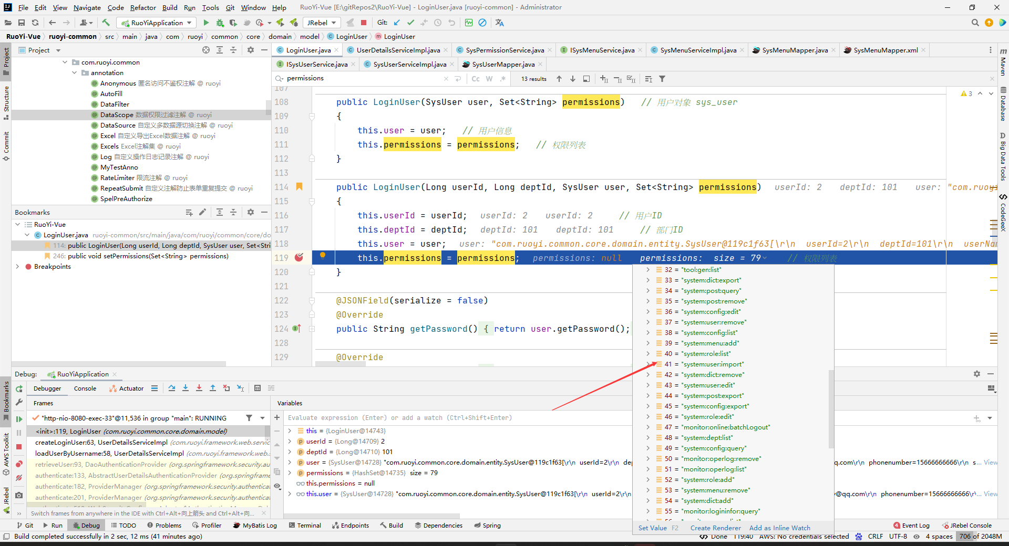Click the Evaluate expression input field
The height and width of the screenshot is (546, 1009).
point(457,418)
